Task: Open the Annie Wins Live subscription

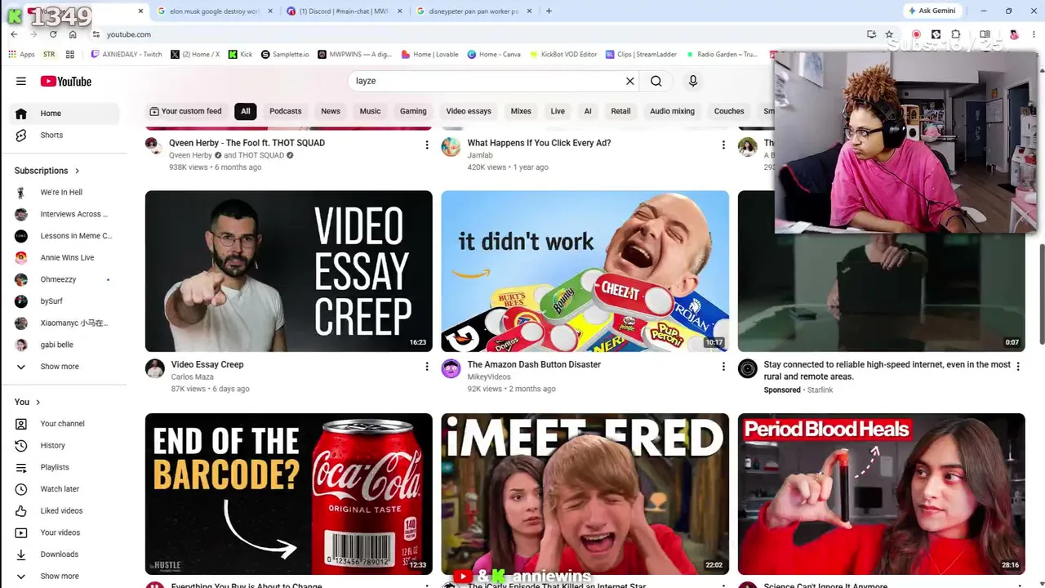Action: tap(66, 257)
